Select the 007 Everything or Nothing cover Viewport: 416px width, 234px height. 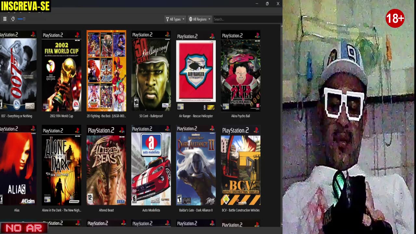[18, 71]
